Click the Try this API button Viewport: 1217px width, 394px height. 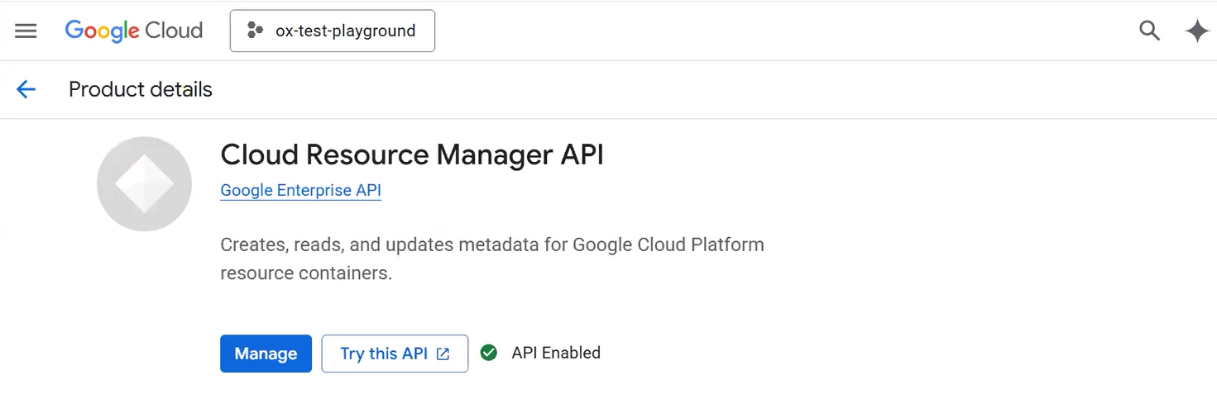tap(384, 354)
